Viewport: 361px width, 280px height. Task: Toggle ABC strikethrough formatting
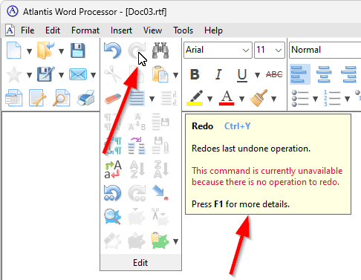(274, 74)
